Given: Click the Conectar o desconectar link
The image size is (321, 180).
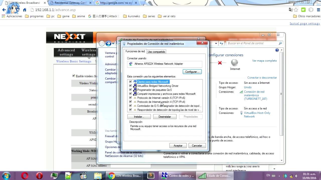Looking at the screenshot, I should coord(262,78).
